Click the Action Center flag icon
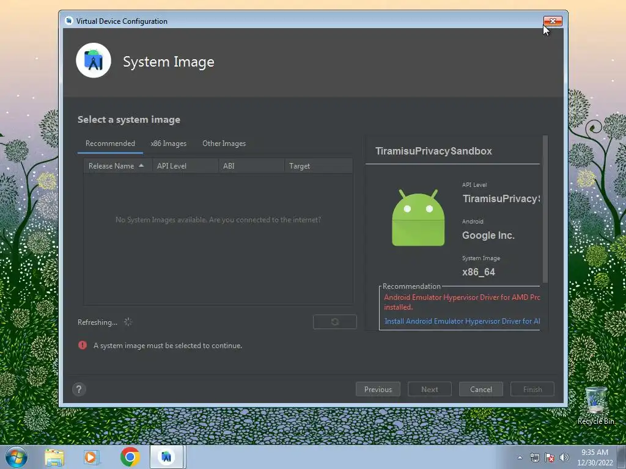 click(x=550, y=457)
